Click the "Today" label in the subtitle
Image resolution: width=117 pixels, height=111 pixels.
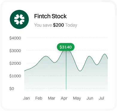(71, 25)
